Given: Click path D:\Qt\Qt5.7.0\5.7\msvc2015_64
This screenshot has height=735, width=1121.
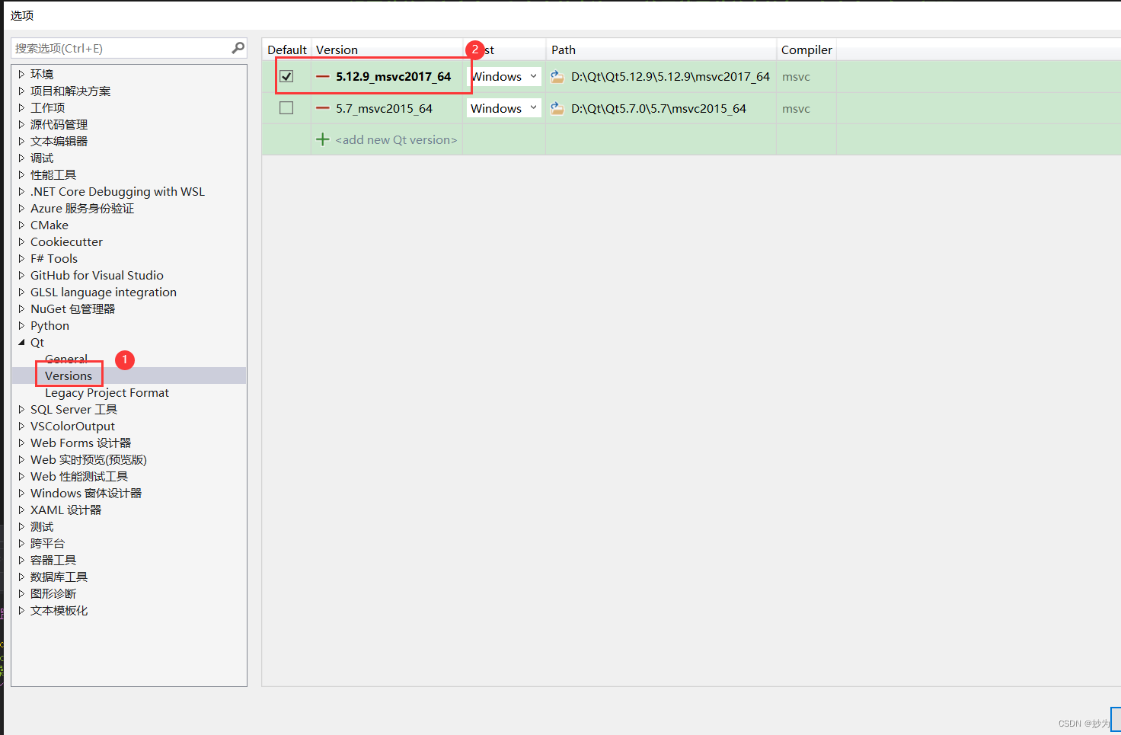Looking at the screenshot, I should (x=659, y=108).
